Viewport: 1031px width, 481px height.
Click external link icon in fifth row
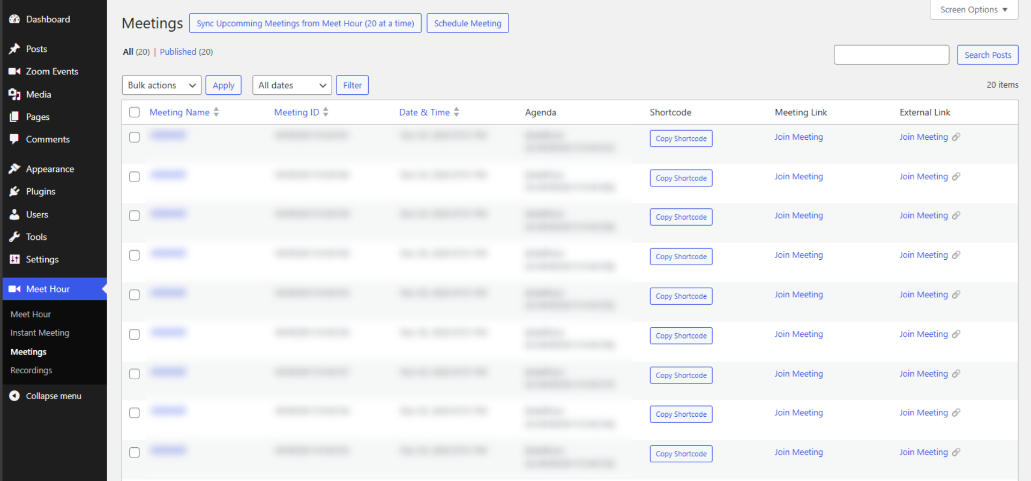coord(956,295)
